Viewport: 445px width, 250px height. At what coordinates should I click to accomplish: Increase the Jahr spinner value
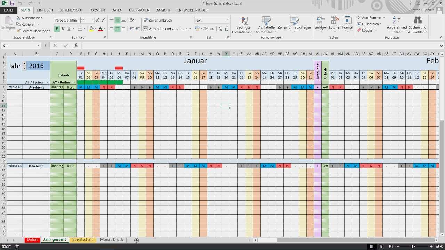pos(24,64)
